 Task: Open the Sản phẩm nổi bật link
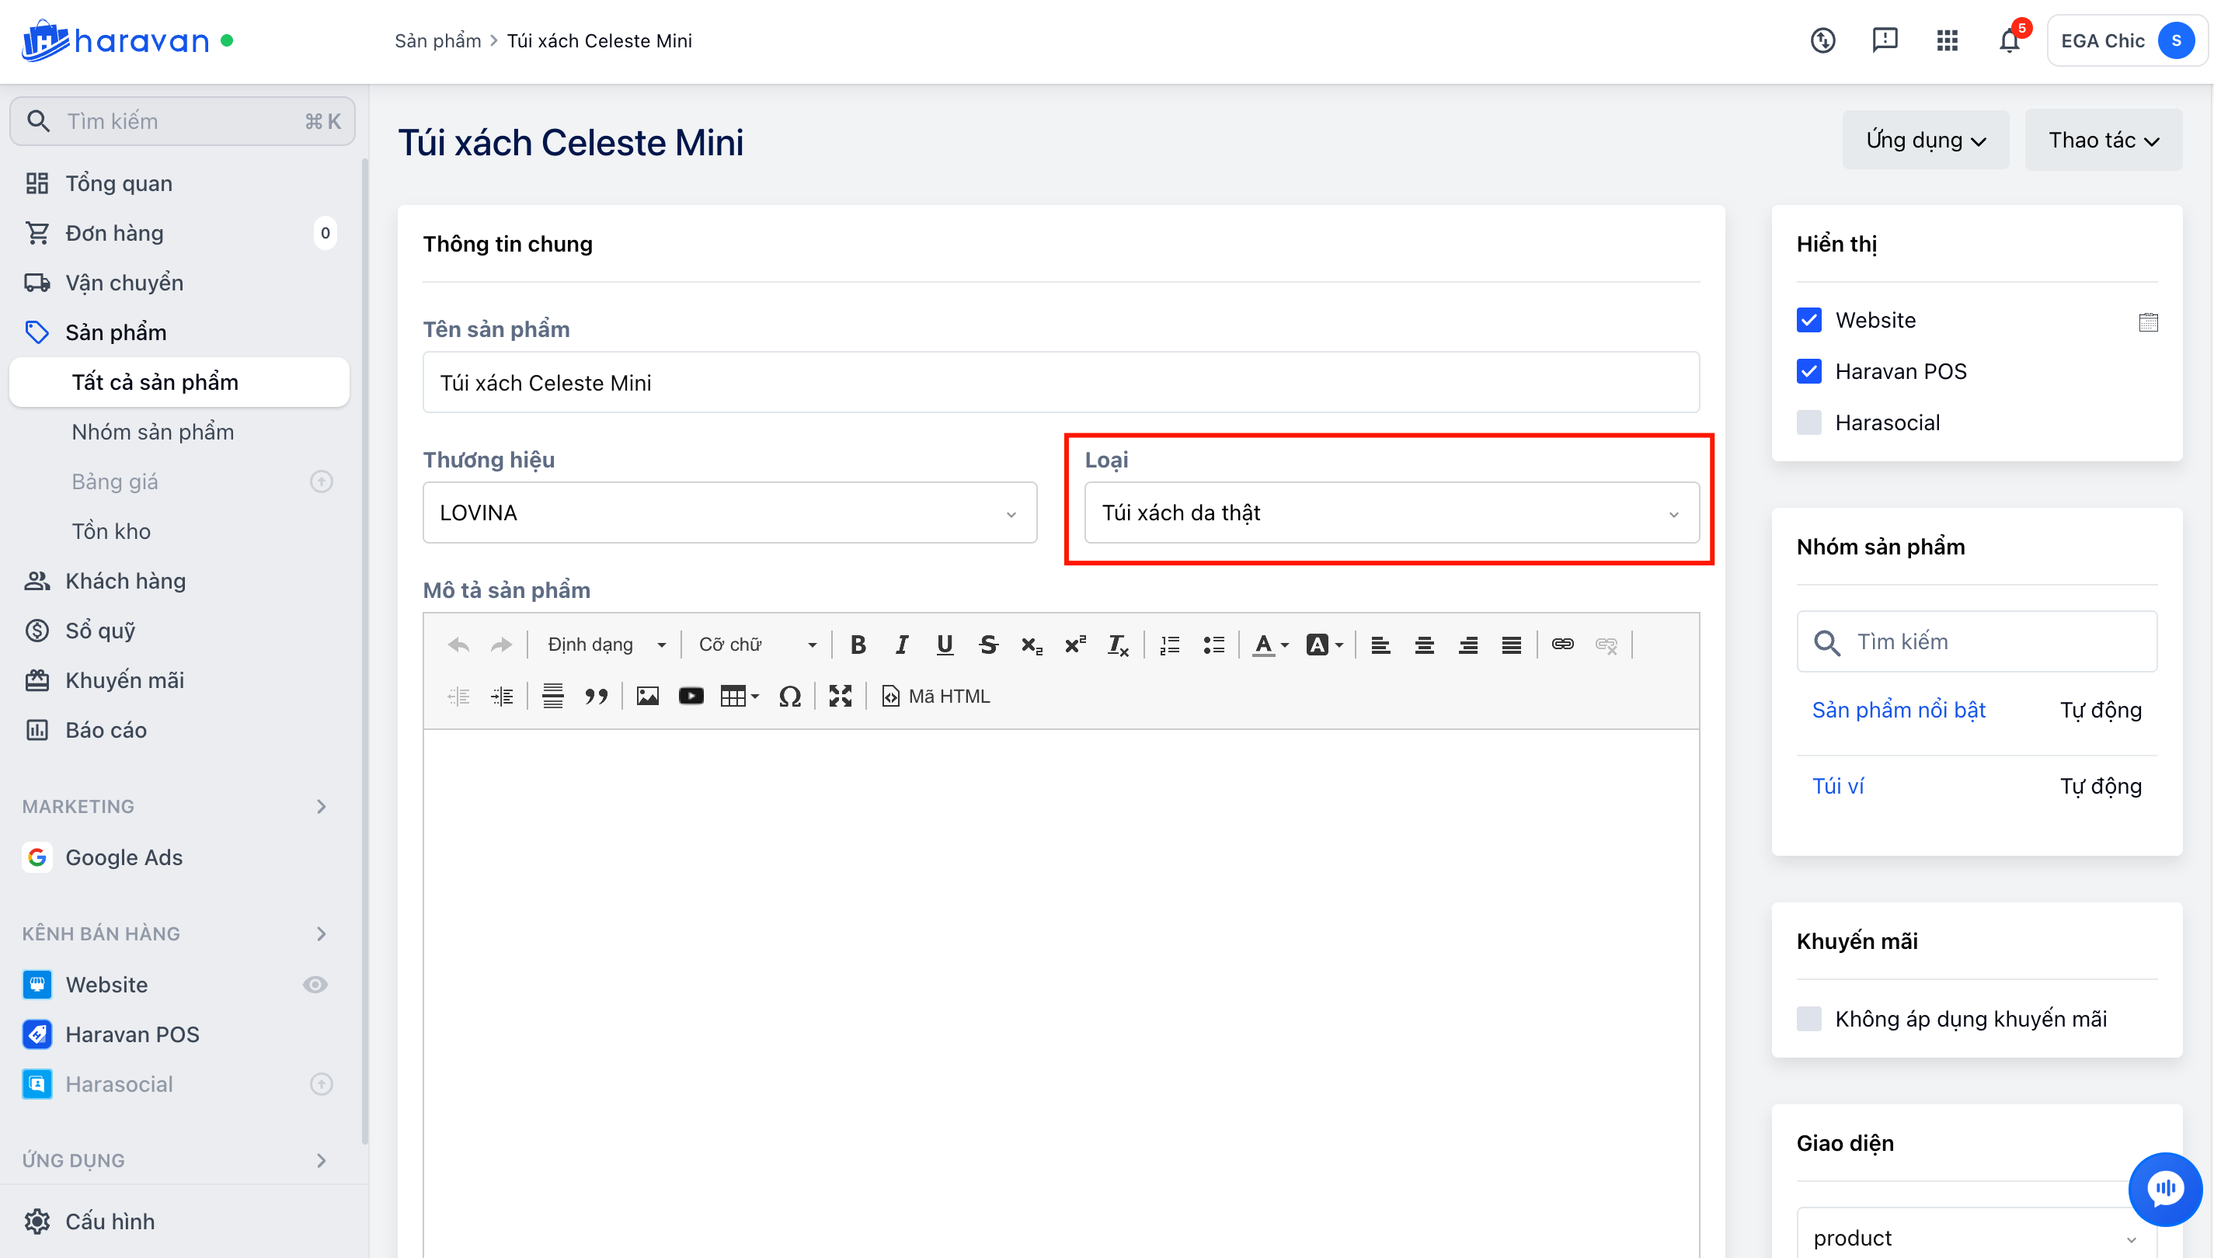1899,711
